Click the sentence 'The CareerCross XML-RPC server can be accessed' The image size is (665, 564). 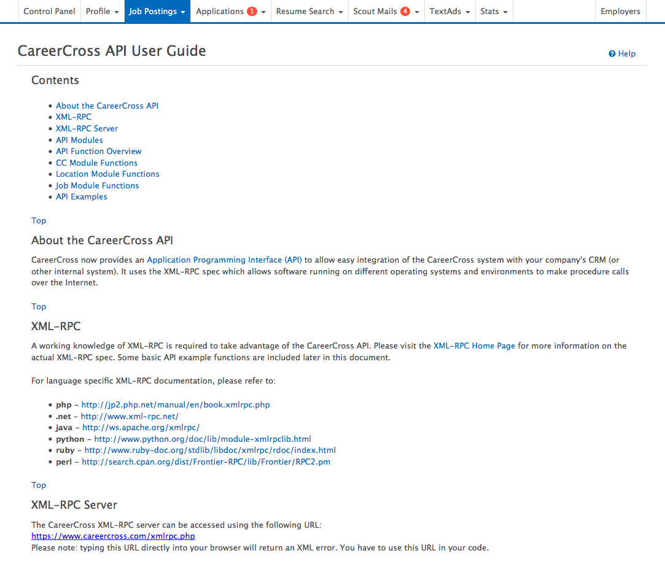(x=176, y=525)
